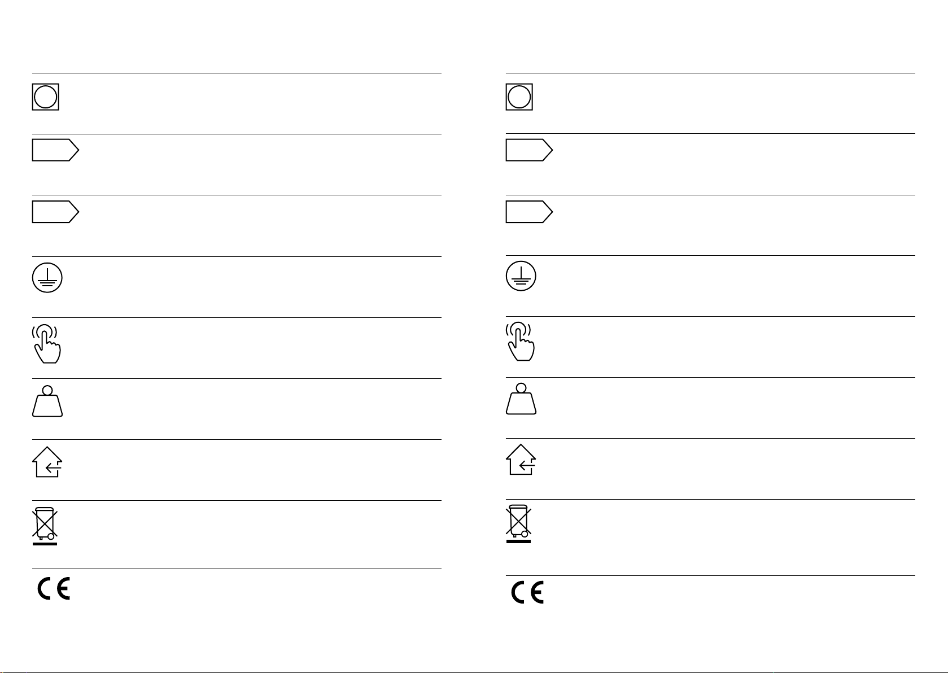Click the CE mark in right column
Image resolution: width=948 pixels, height=673 pixels.
pyautogui.click(x=527, y=593)
